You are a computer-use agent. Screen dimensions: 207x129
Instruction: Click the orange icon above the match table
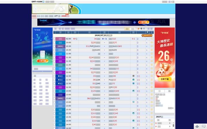coord(139,29)
